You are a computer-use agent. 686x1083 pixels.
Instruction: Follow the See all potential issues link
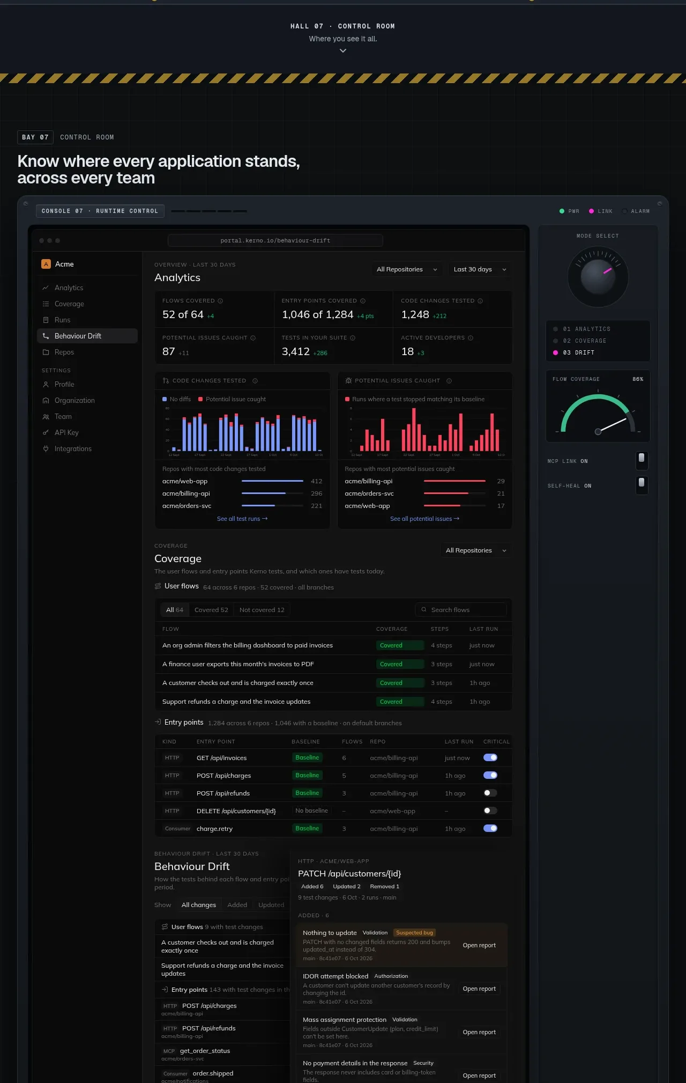tap(424, 519)
